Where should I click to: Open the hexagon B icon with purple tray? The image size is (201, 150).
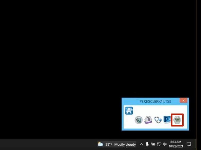(x=148, y=120)
